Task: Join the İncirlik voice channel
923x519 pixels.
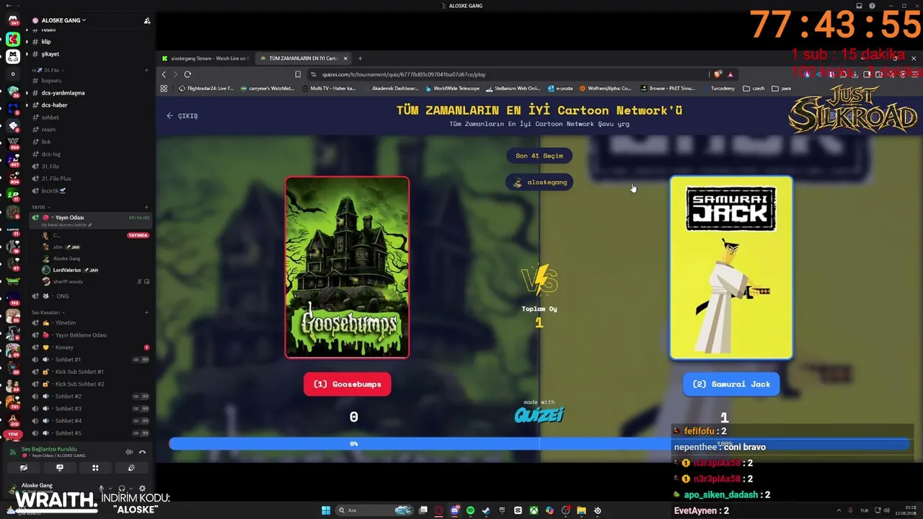Action: (89, 191)
